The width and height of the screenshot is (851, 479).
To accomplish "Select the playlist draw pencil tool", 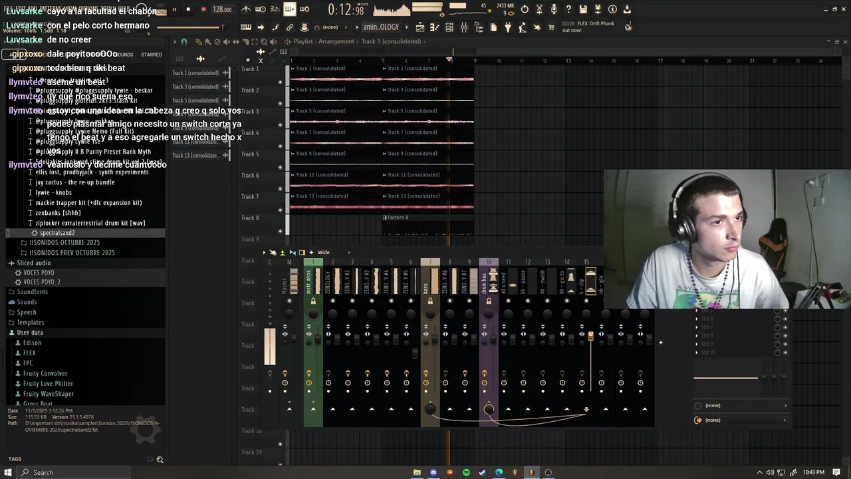I will click(198, 41).
